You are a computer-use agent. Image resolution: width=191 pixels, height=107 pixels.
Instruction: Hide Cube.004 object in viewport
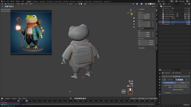click(187, 22)
